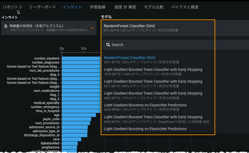Open the 特徴量の有用性 insight selector
Screen dimensions: 249x153
(x=49, y=28)
